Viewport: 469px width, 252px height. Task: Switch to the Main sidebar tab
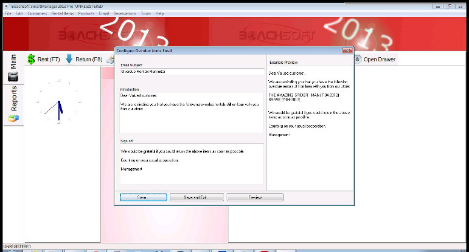[x=13, y=68]
